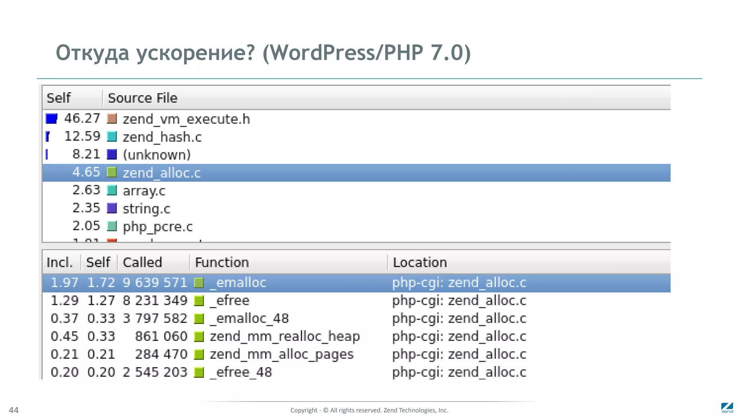Viewport: 739px width, 416px height.
Task: Click the brown swatch beside zend_vm_execute.h
Action: click(112, 119)
